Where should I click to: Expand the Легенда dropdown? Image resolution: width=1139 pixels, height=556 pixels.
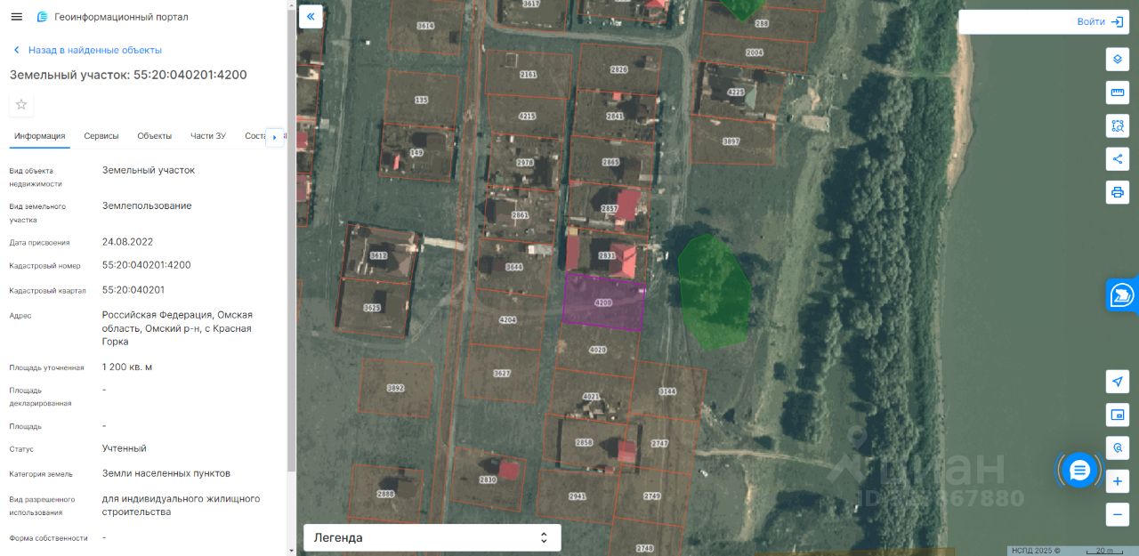tap(432, 537)
